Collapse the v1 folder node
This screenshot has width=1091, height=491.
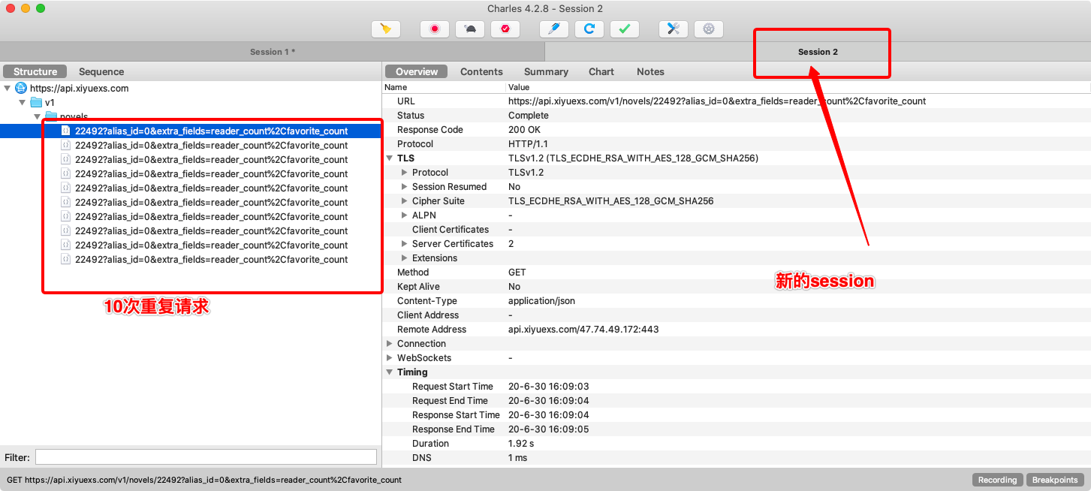coord(23,102)
